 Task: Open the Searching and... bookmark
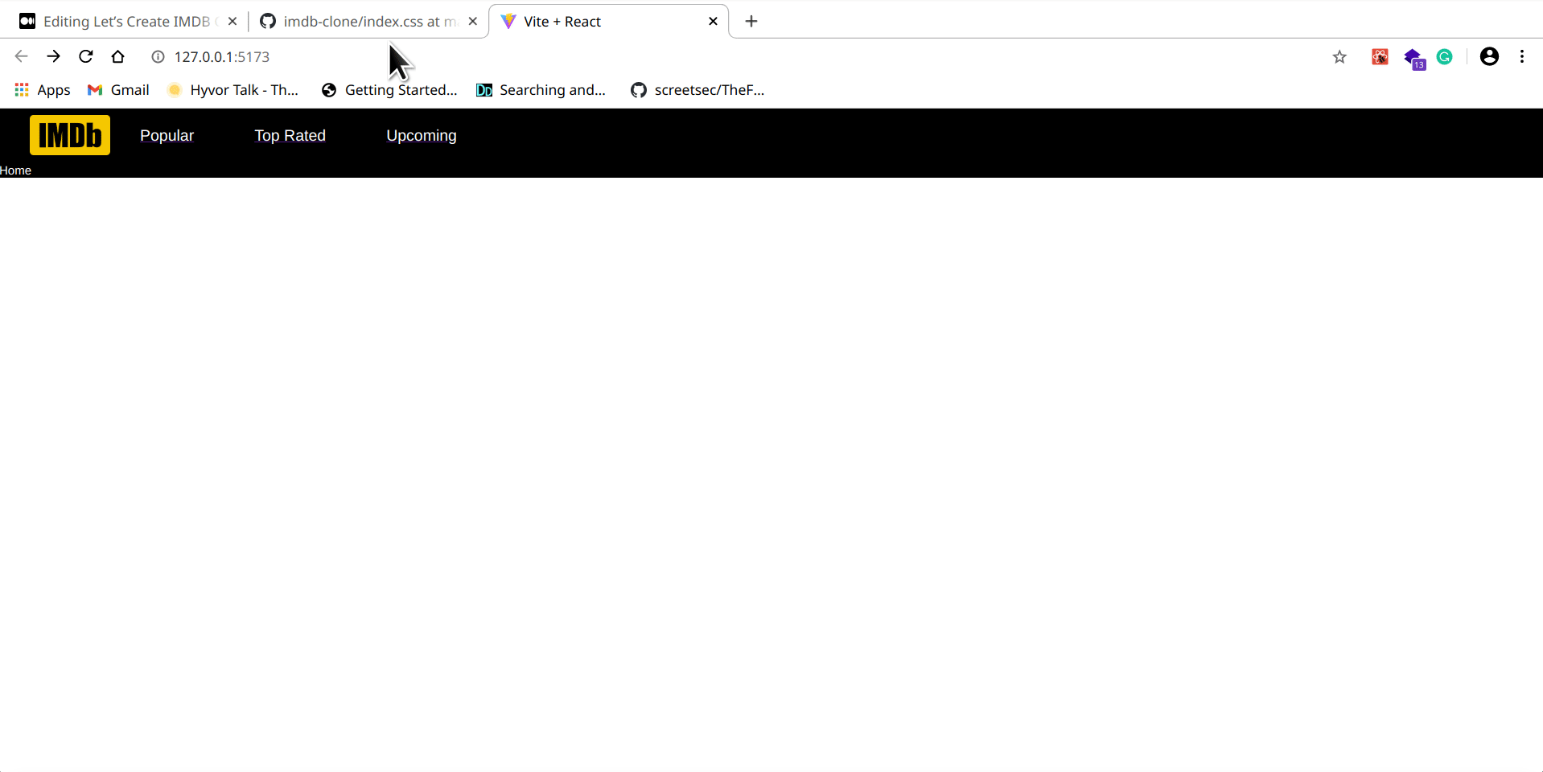click(541, 90)
